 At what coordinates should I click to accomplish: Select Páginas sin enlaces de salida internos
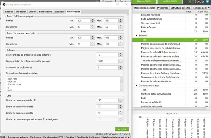[x=170, y=48]
